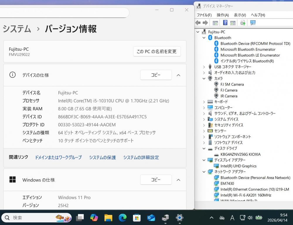Click the この PC の名前を変更 button
The width and height of the screenshot is (293, 225).
(x=157, y=51)
